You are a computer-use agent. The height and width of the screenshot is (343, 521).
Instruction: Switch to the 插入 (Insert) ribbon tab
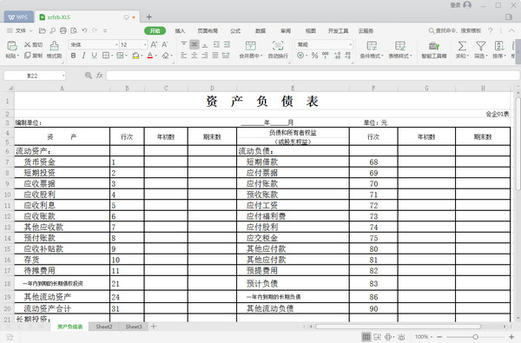point(180,31)
